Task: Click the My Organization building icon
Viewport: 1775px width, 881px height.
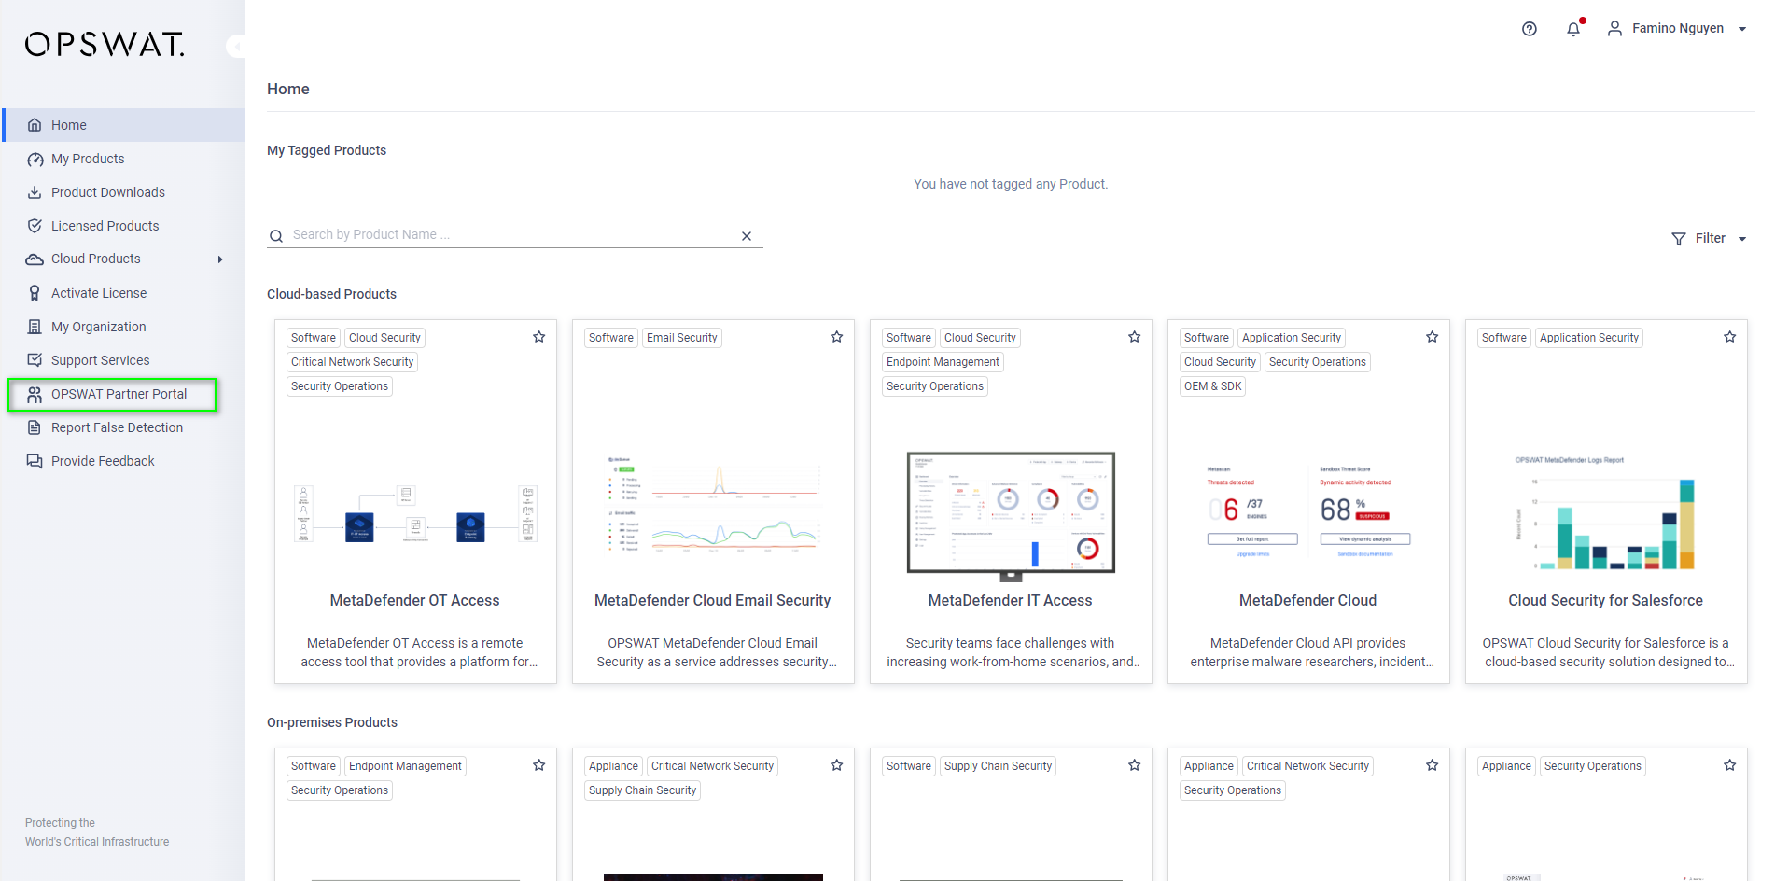Action: click(35, 327)
